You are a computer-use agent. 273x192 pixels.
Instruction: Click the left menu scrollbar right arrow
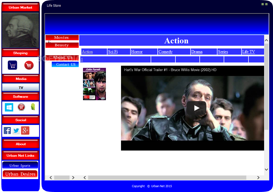[73, 177]
